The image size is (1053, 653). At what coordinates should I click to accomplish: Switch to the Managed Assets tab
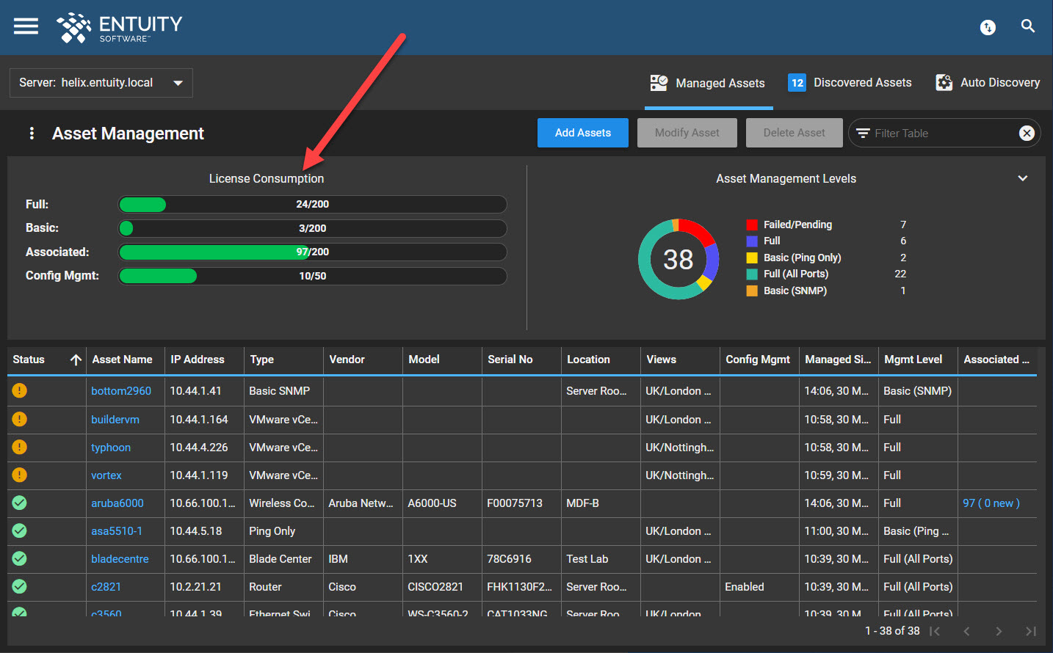708,83
